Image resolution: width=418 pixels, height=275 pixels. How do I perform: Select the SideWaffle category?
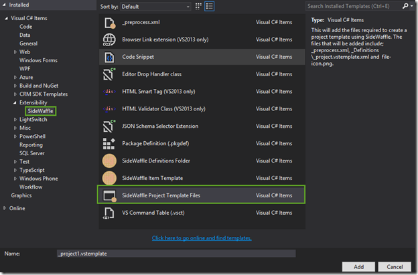[40, 111]
